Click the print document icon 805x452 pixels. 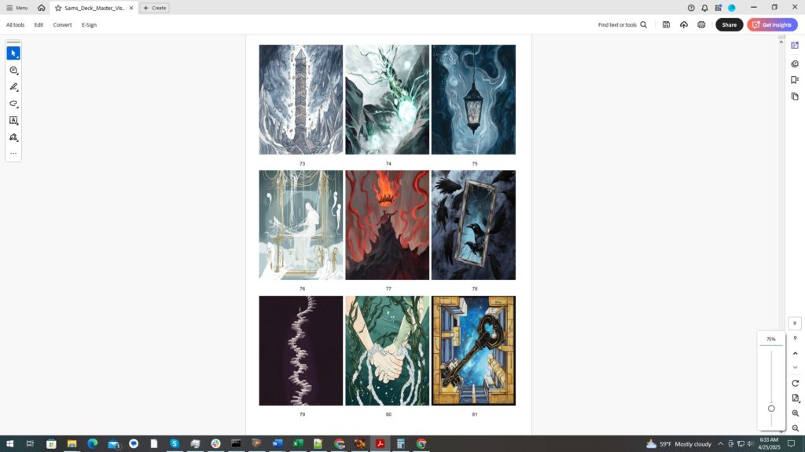[x=701, y=25]
